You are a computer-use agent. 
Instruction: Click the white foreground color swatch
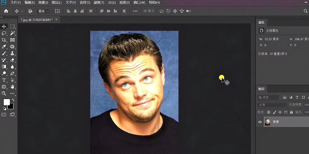point(7,102)
